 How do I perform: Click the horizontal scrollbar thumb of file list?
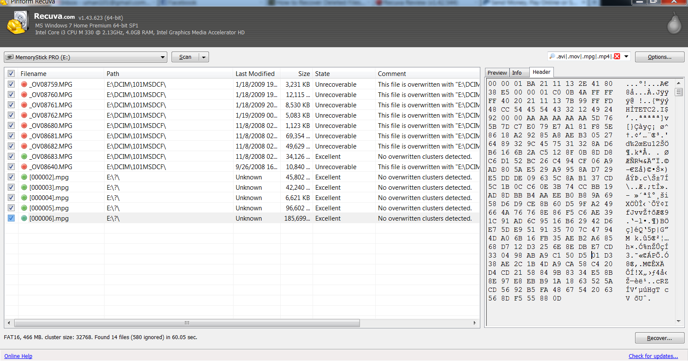[x=187, y=323]
